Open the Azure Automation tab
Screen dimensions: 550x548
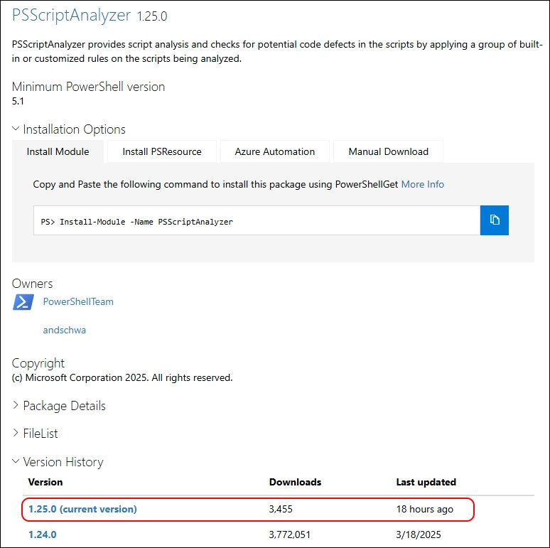pyautogui.click(x=275, y=151)
